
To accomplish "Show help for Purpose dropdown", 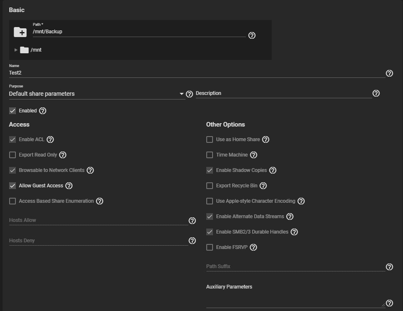I will click(190, 94).
